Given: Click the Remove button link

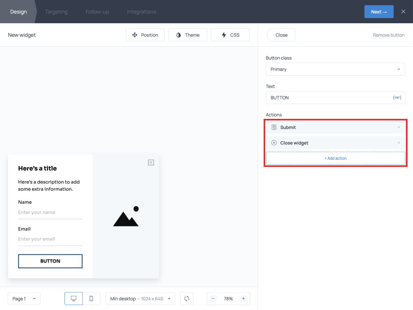Looking at the screenshot, I should tap(388, 35).
